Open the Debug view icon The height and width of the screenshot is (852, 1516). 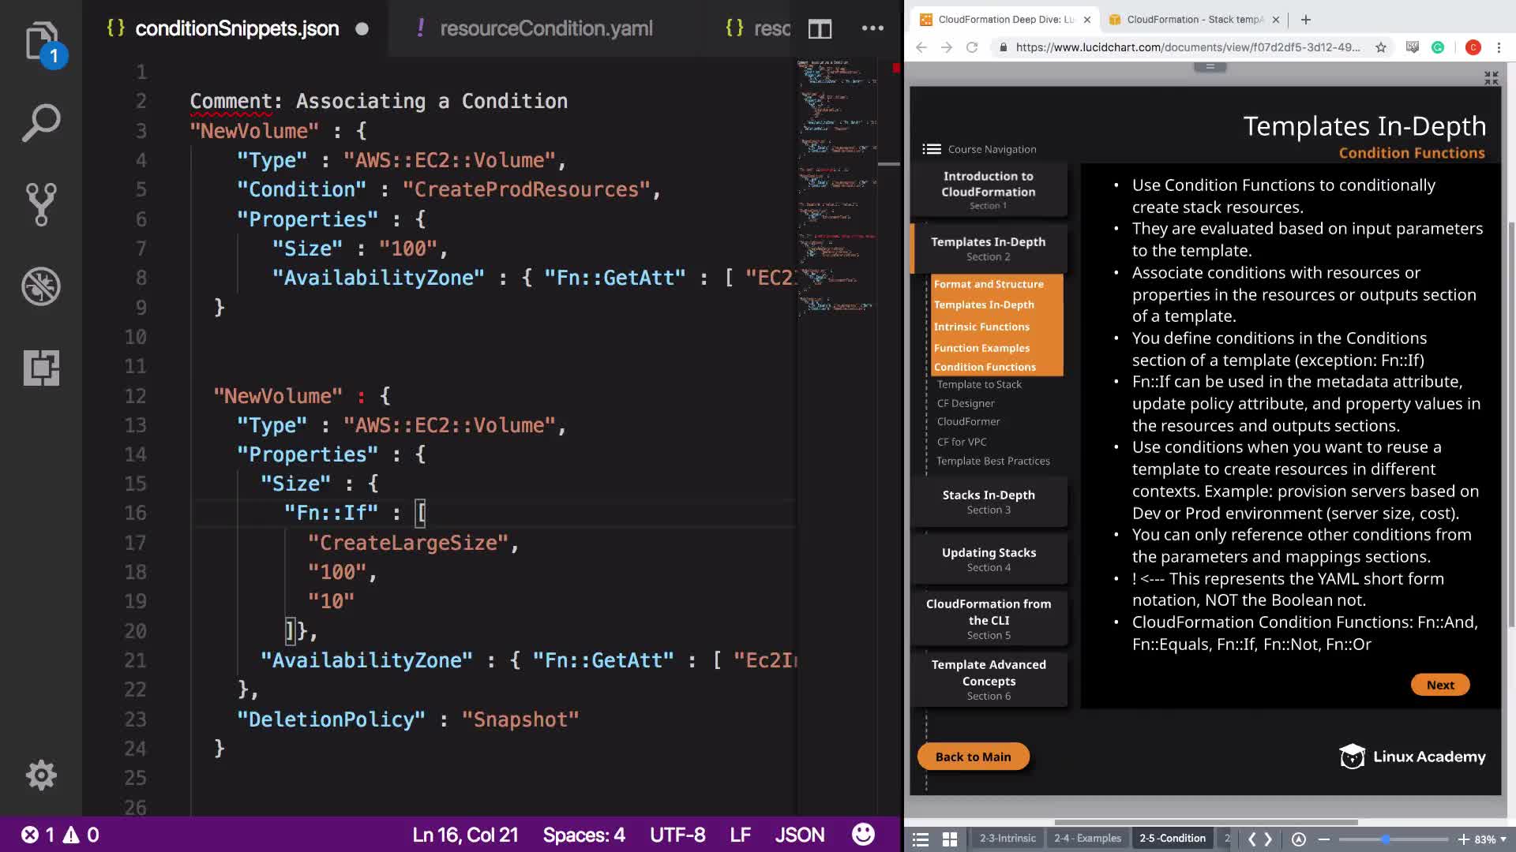[41, 286]
